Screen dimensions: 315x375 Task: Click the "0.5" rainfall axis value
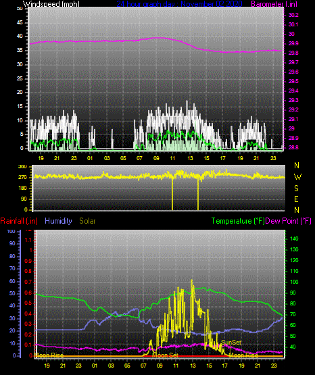[28, 303]
